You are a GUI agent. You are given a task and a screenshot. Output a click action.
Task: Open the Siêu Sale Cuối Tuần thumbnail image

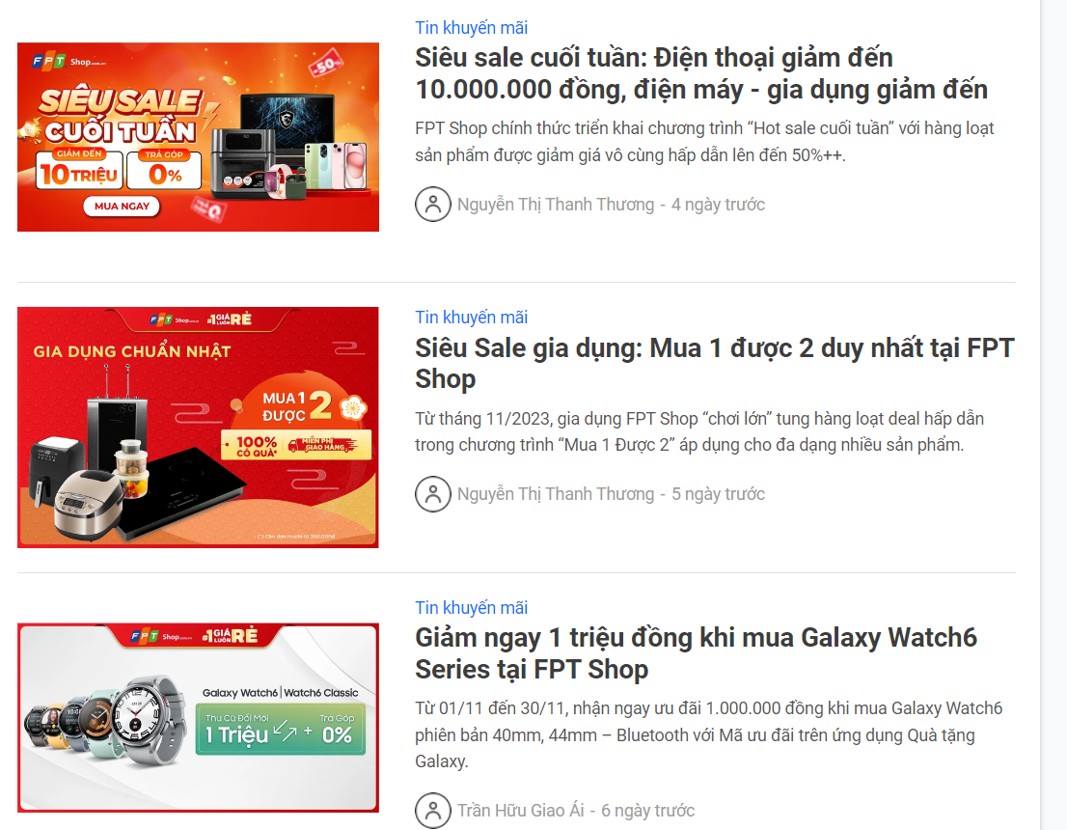[198, 137]
